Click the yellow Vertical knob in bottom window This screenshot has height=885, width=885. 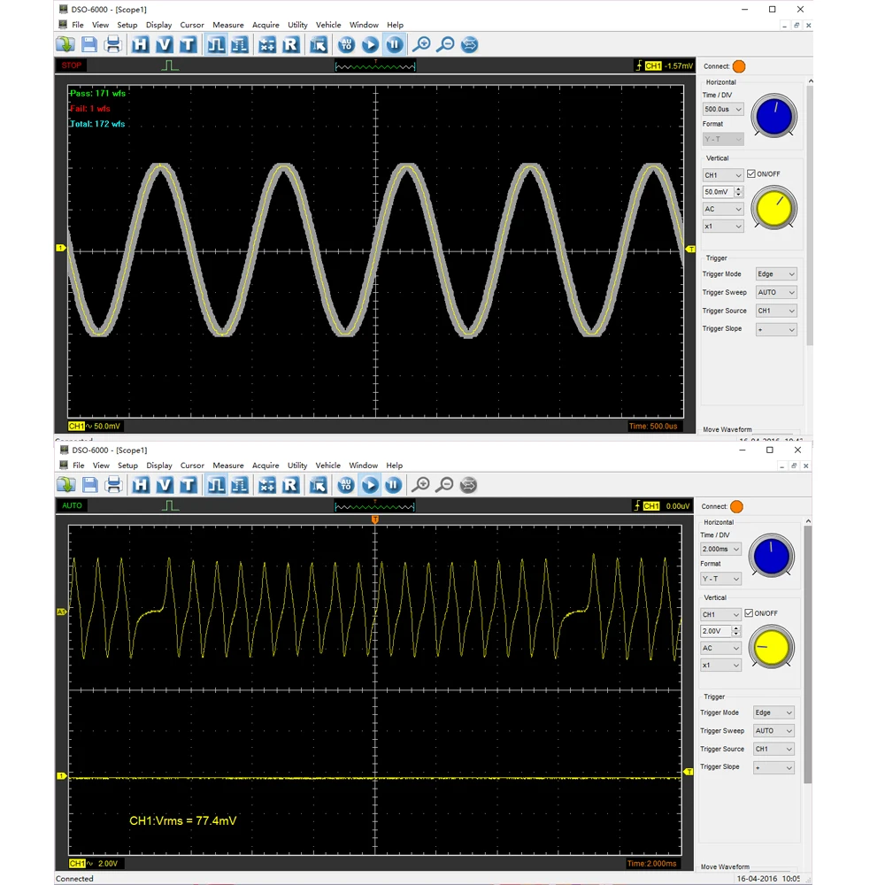772,648
